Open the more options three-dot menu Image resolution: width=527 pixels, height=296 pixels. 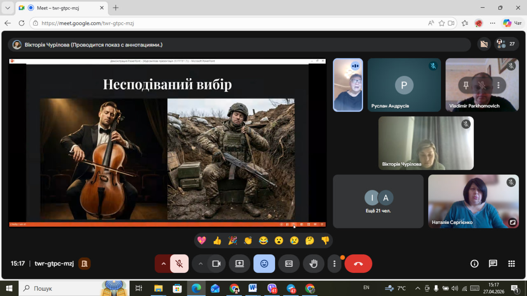[335, 264]
